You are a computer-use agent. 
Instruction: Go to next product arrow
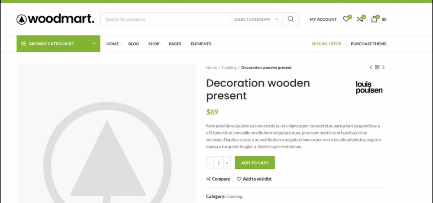tap(383, 67)
